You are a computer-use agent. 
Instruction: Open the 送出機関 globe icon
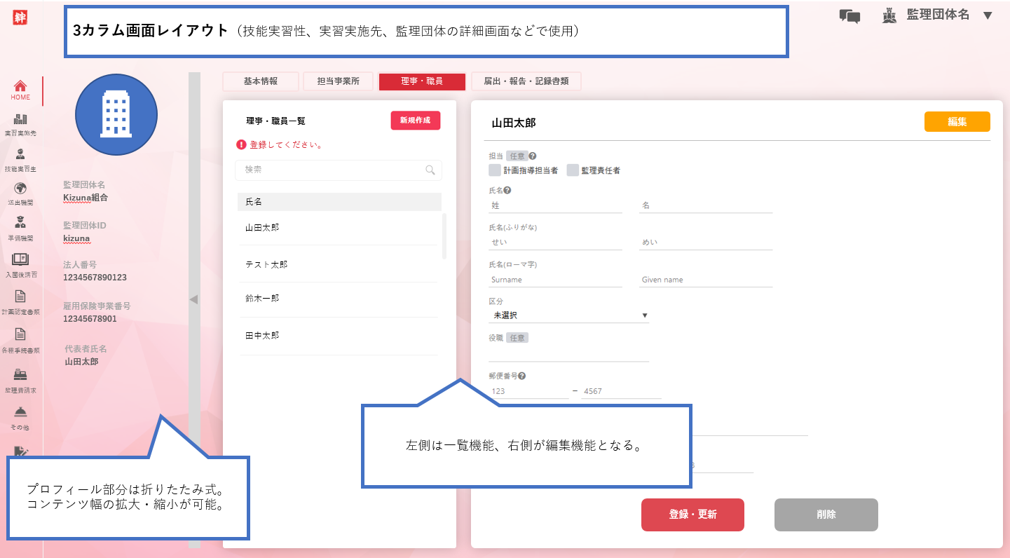(20, 189)
